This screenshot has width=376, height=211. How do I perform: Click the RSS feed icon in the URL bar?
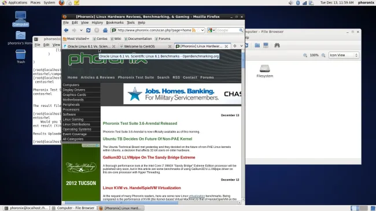(194, 30)
